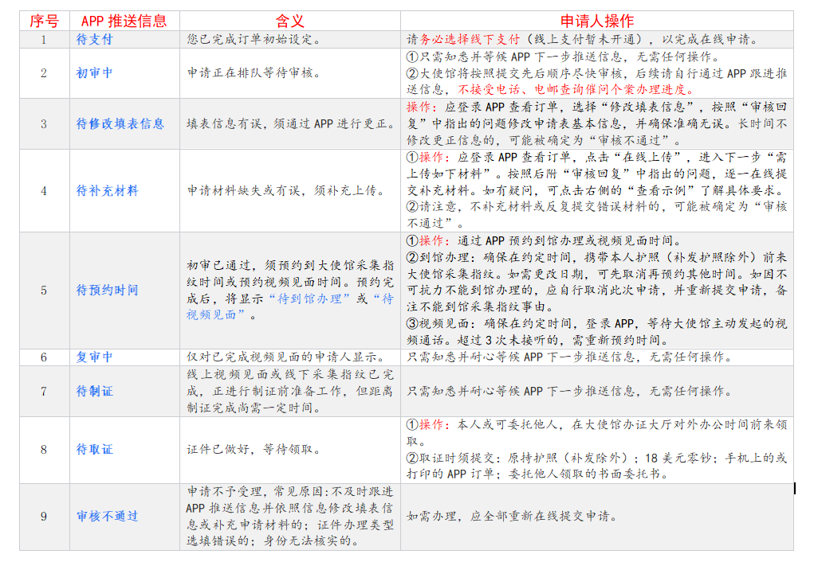This screenshot has height=562, width=814.
Task: Click the row number 3 cell
Action: pos(44,124)
